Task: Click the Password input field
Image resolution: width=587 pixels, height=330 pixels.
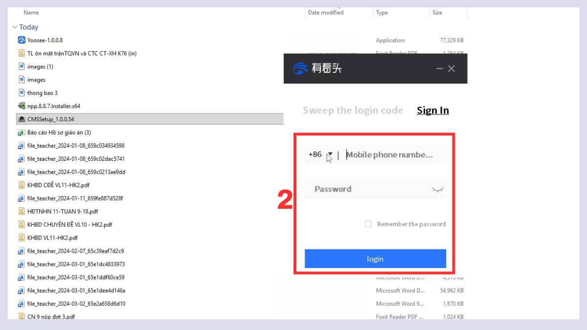Action: [x=375, y=189]
